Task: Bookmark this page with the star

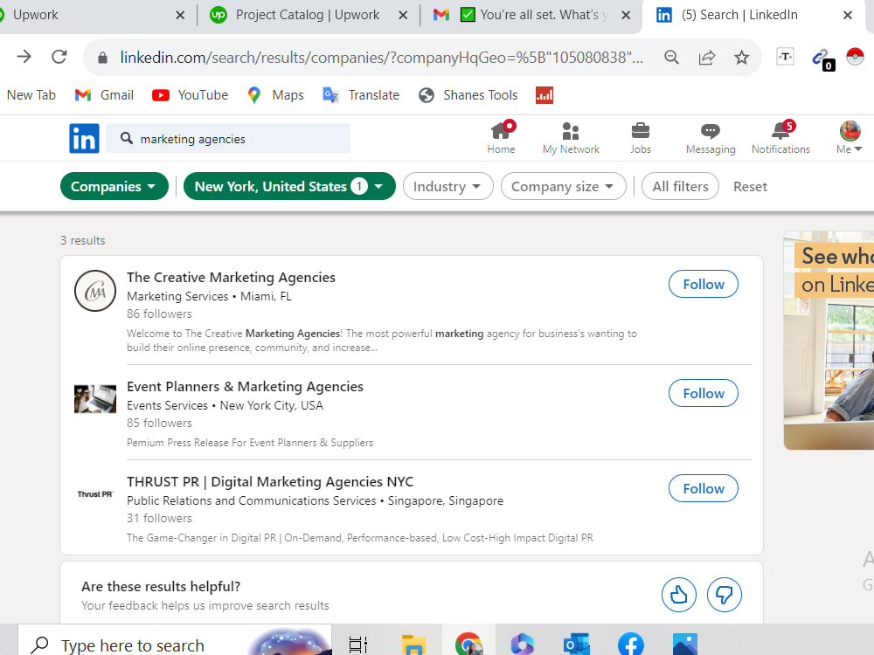Action: [741, 57]
